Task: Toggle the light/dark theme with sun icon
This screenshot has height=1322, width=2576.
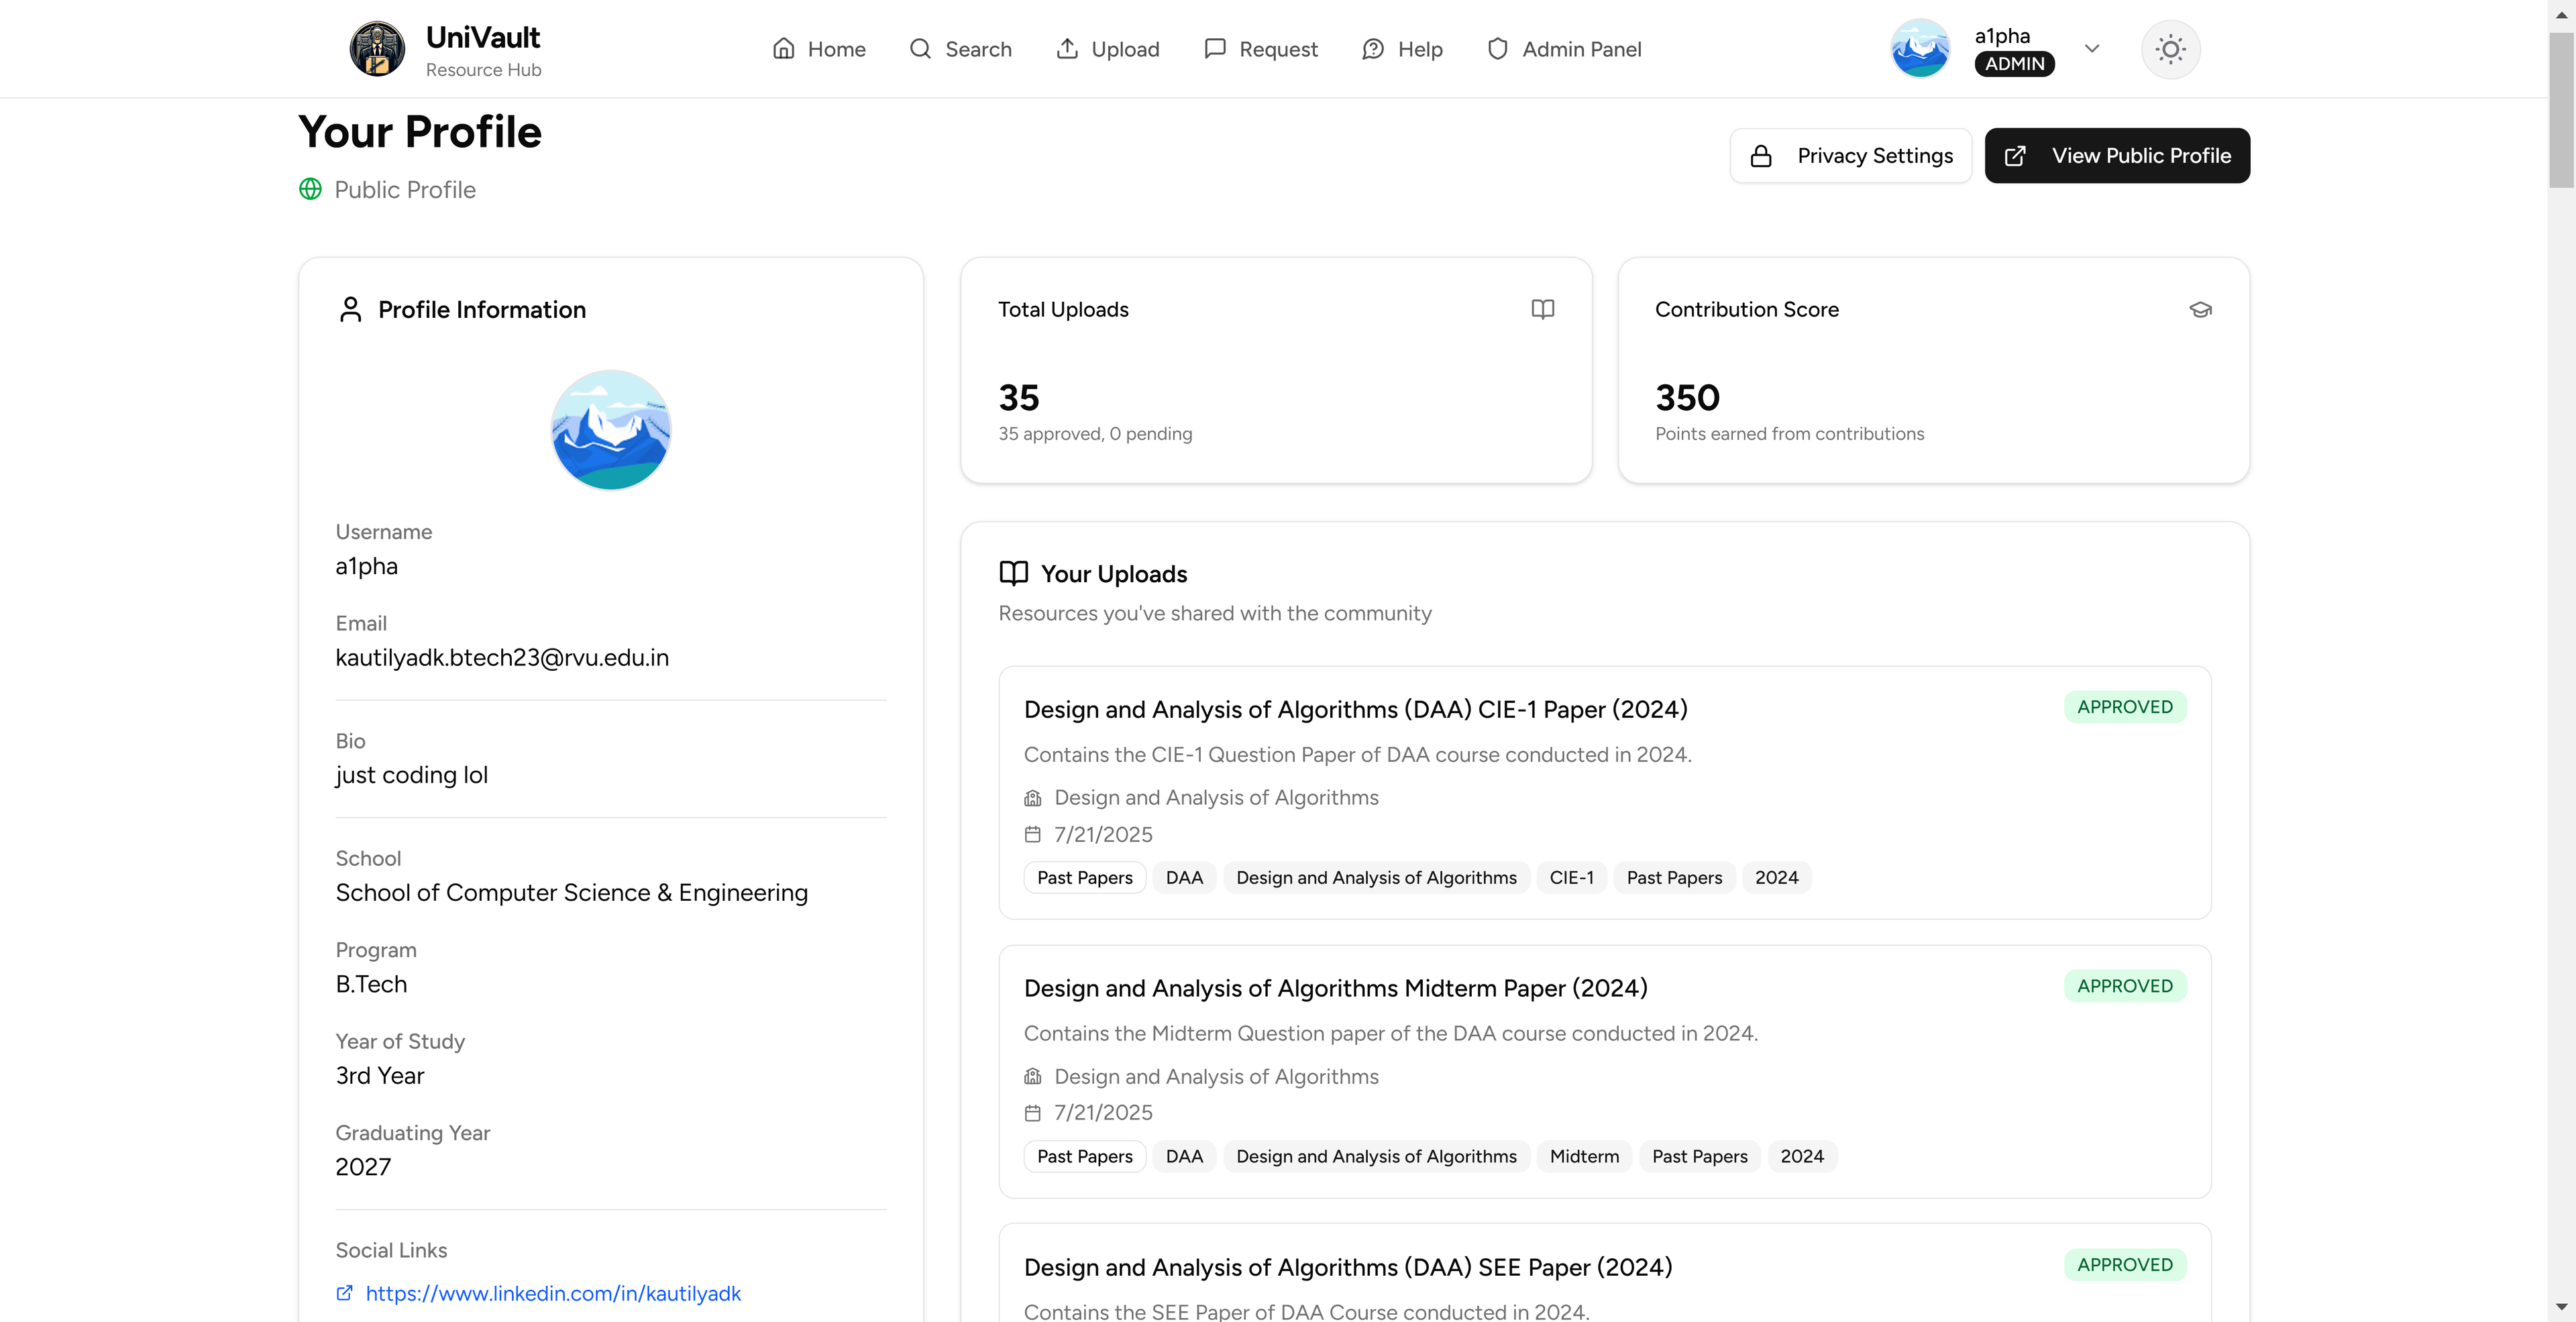Action: point(2170,48)
